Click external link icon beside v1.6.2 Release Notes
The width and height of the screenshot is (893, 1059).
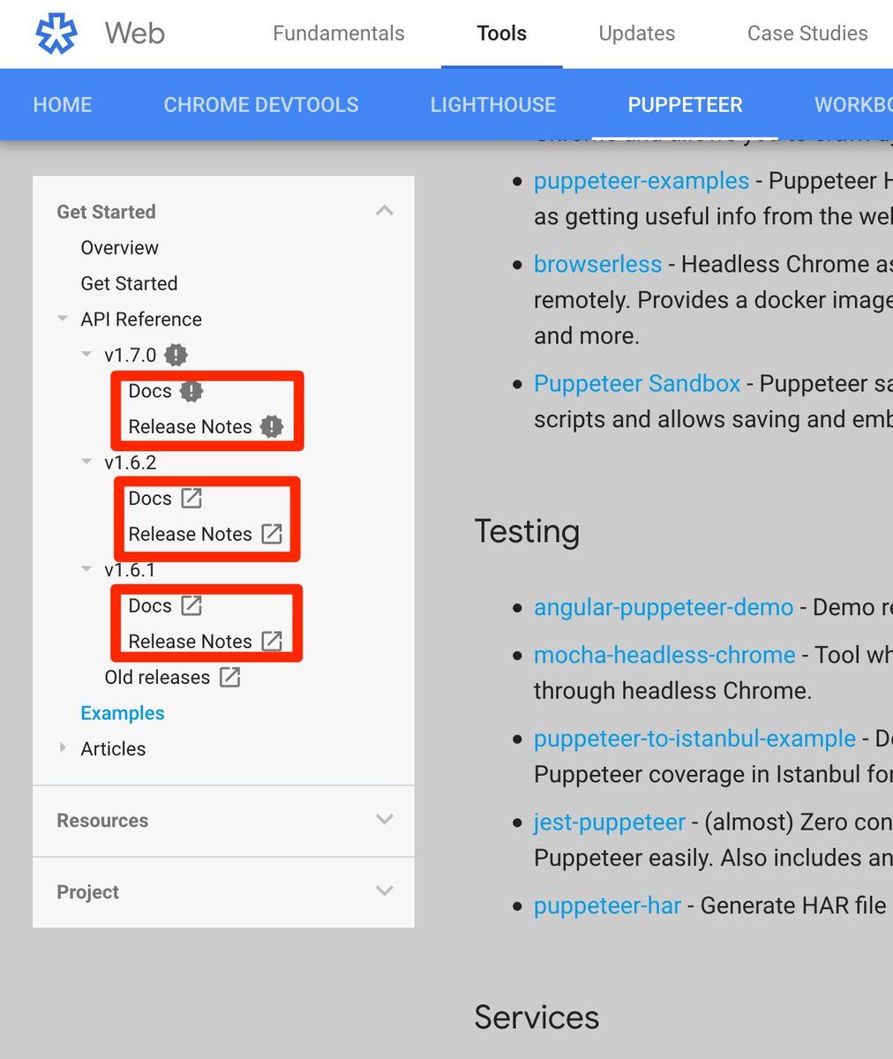[272, 534]
